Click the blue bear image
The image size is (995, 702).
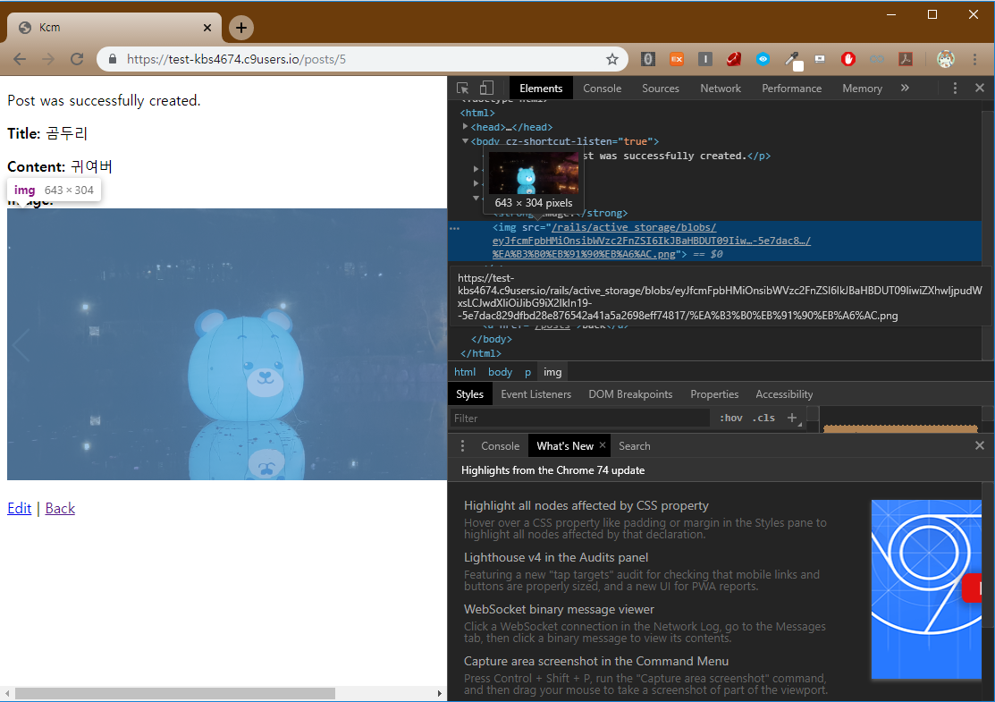click(227, 344)
